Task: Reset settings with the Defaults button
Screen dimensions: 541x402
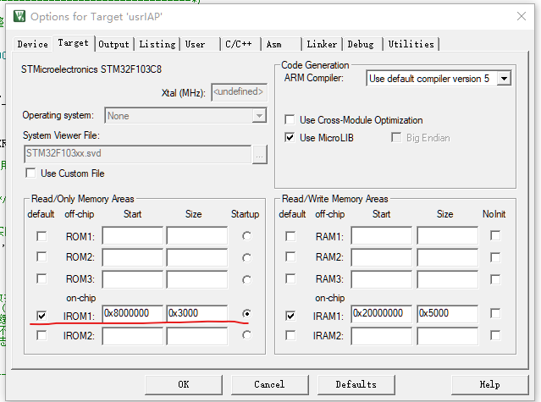Action: [356, 384]
